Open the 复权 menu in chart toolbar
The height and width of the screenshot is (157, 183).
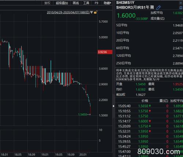click(x=47, y=3)
